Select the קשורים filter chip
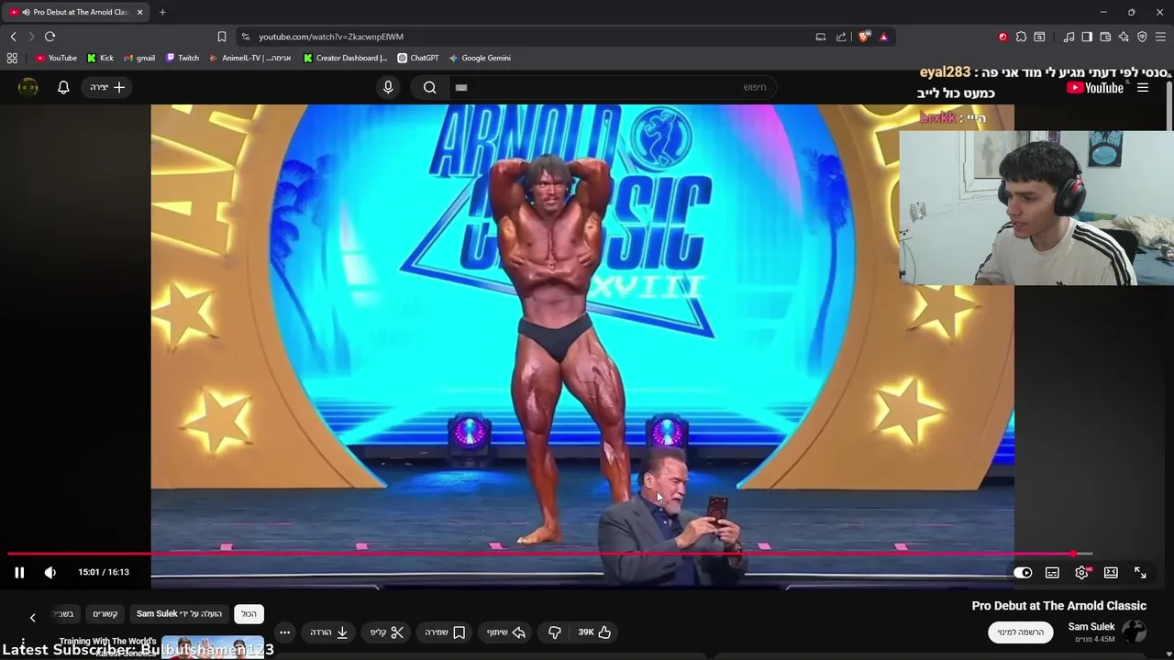Screen dimensions: 1174x660 (105, 613)
